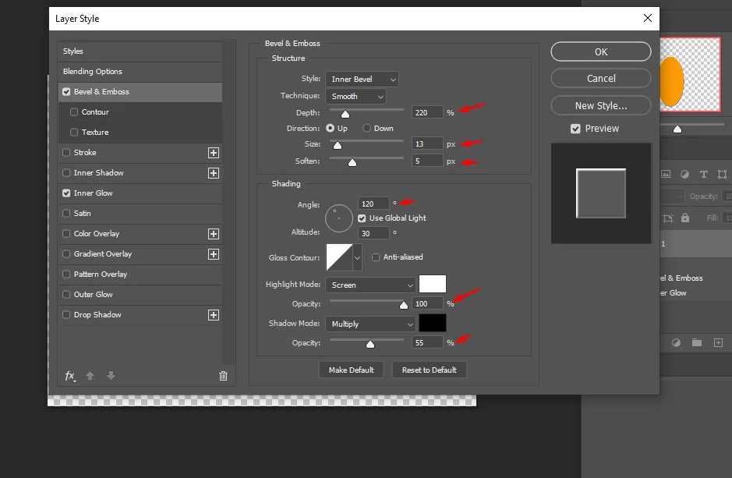Viewport: 732px width, 478px height.
Task: Click Reset to Default button
Action: tap(429, 370)
